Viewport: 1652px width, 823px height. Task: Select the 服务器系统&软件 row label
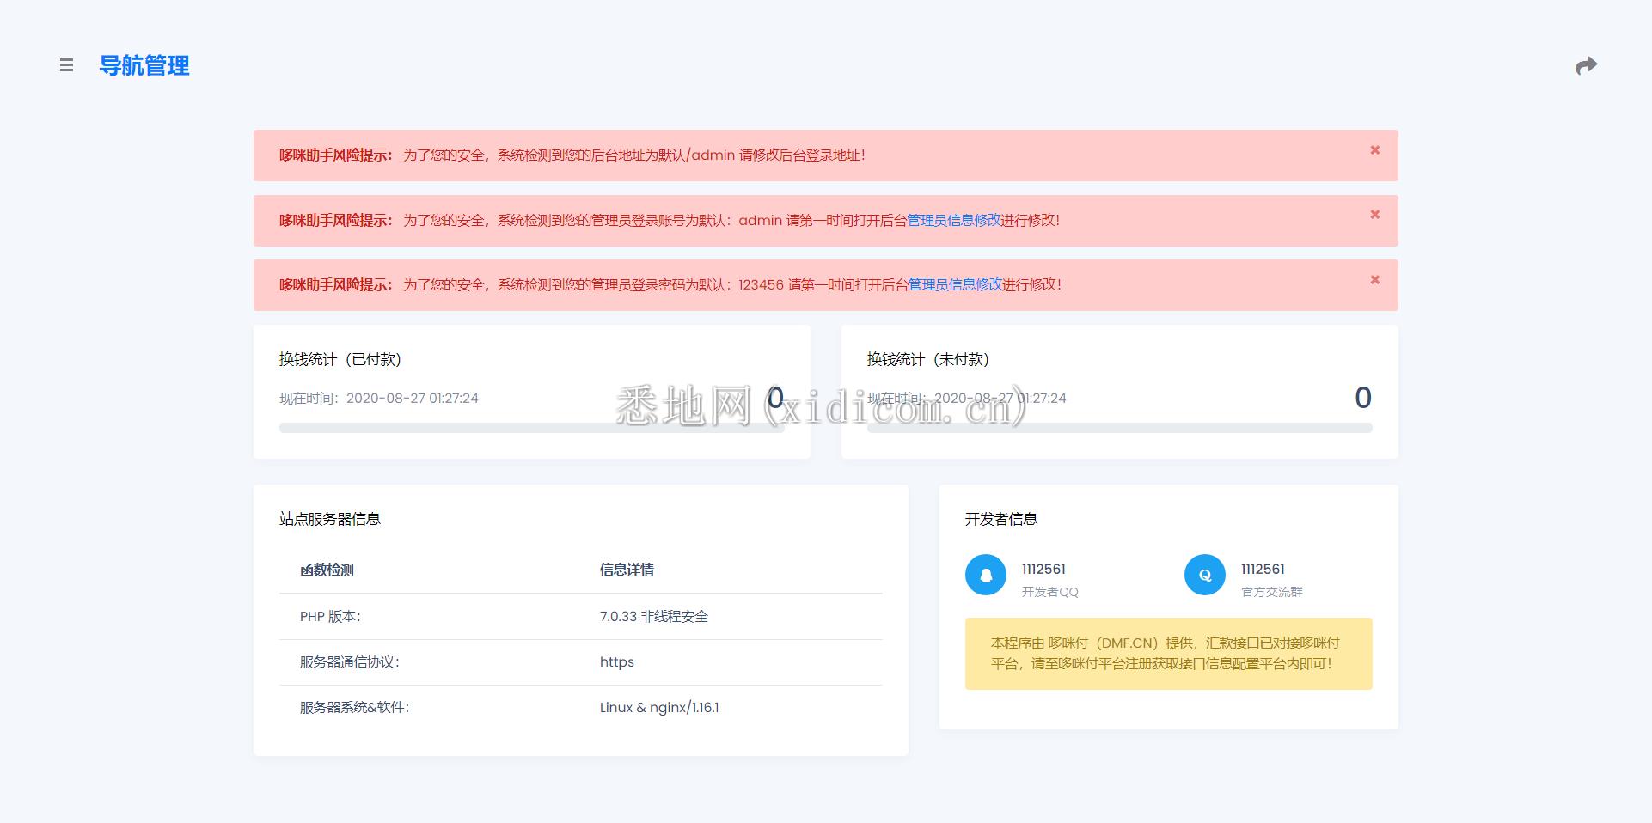(x=354, y=707)
